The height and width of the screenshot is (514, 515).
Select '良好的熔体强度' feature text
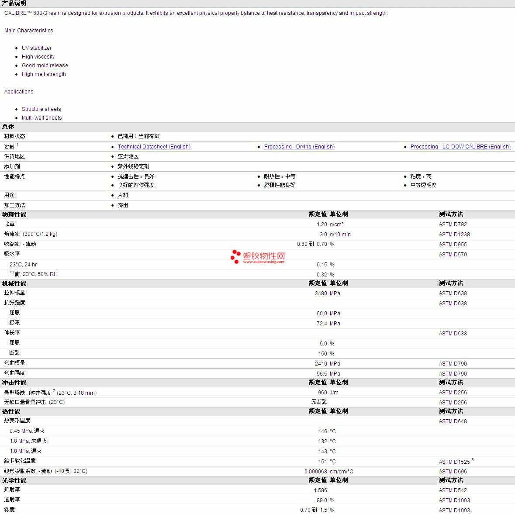tap(136, 185)
